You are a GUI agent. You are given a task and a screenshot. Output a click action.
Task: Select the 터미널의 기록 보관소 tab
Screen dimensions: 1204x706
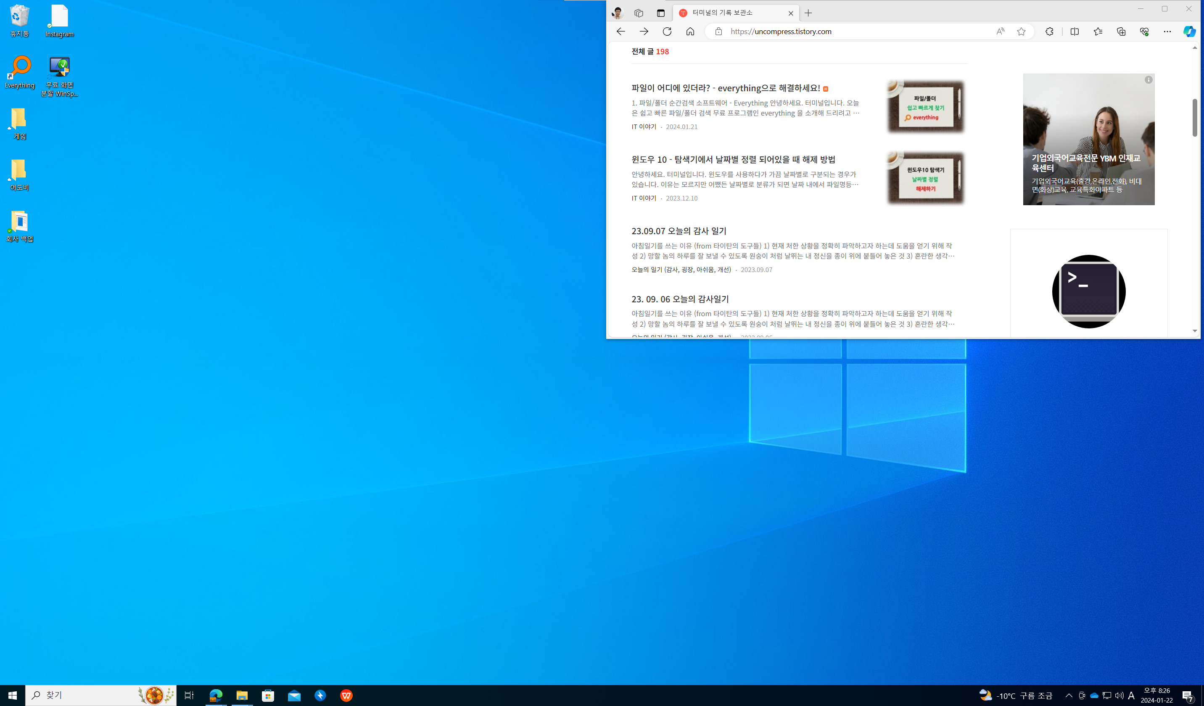coord(731,13)
